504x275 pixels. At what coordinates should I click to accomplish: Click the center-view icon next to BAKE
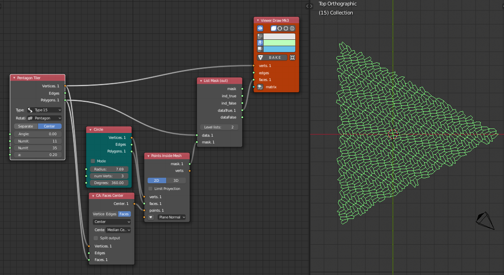coord(293,57)
